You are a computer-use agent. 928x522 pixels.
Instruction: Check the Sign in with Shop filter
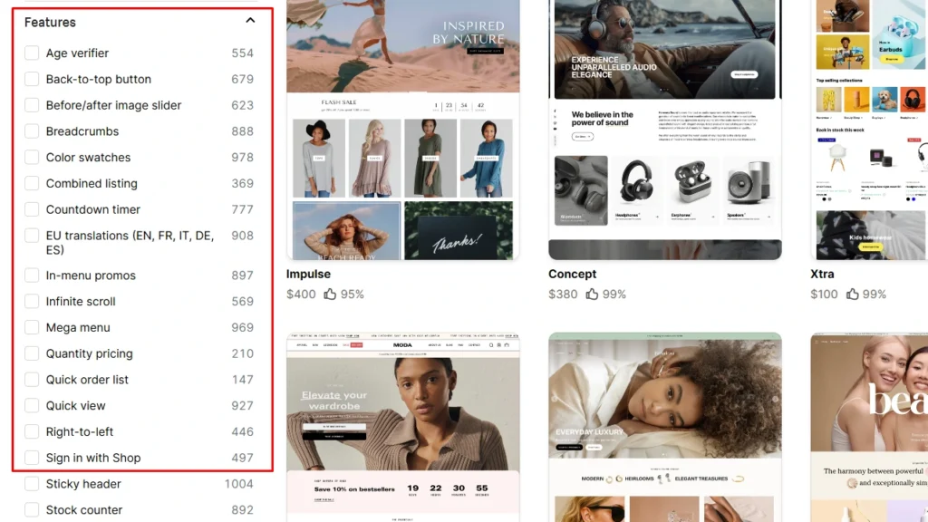[x=33, y=458]
